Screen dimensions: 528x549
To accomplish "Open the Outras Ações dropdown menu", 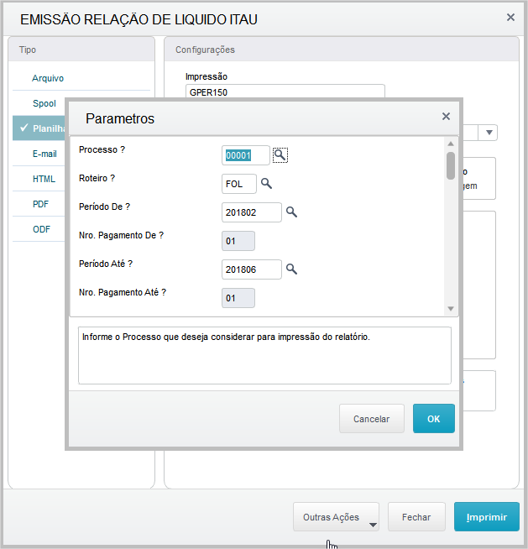I will click(336, 517).
